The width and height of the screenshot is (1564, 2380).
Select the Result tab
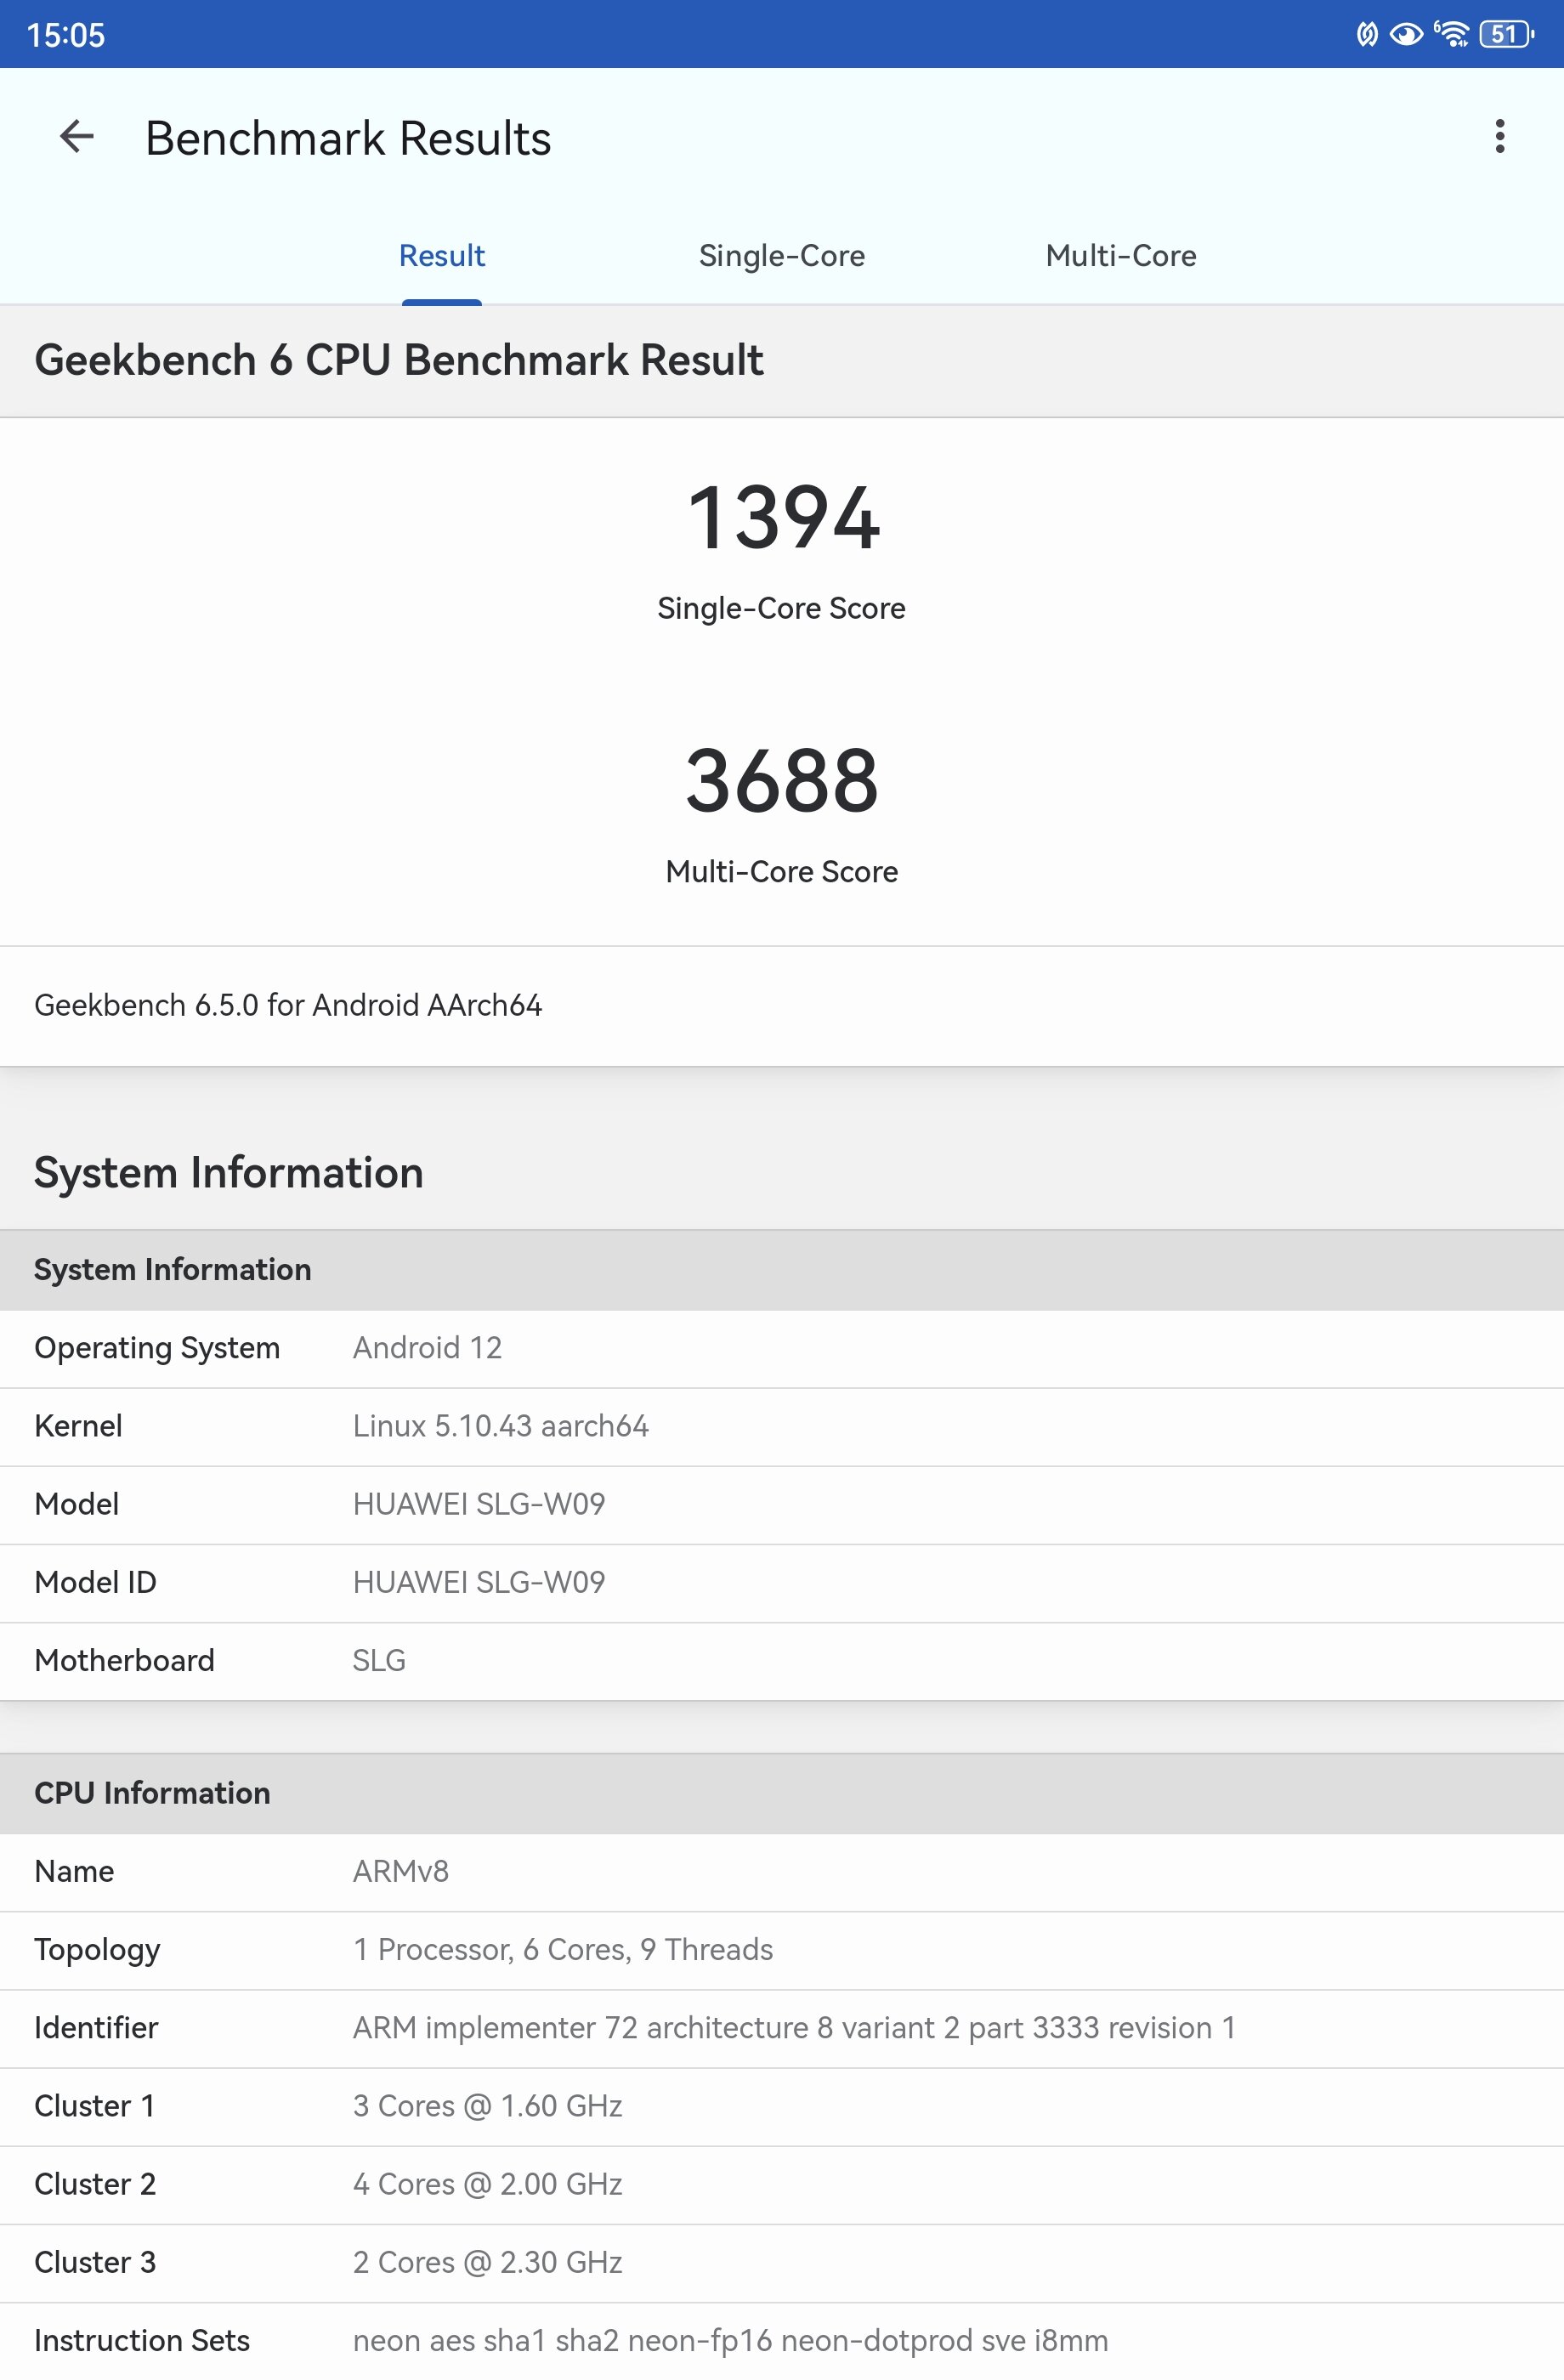pos(441,256)
